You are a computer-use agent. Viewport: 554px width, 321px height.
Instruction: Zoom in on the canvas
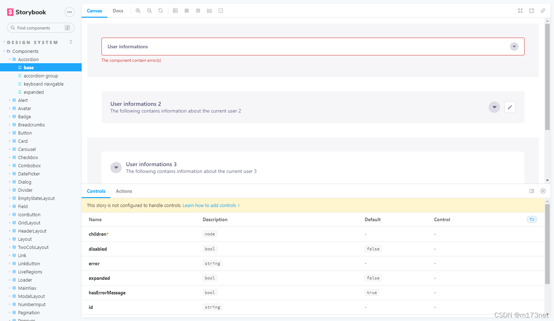(138, 11)
